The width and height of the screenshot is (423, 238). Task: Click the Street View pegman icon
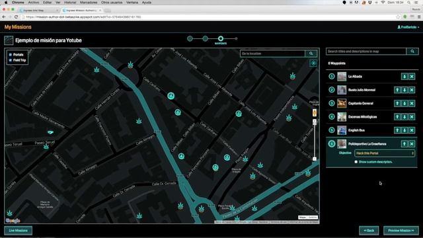pyautogui.click(x=315, y=112)
